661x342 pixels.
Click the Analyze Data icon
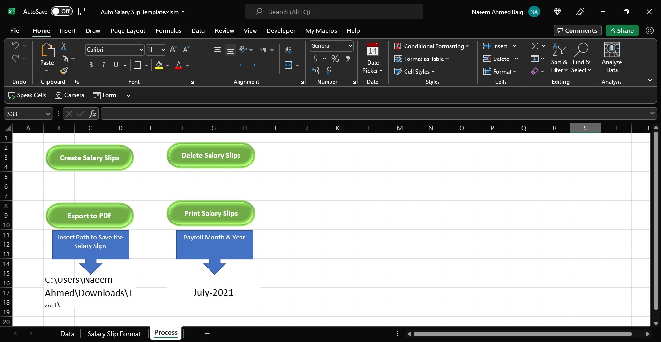point(612,50)
